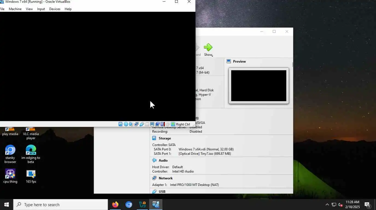Select the play media desktop shortcut
Image resolution: width=376 pixels, height=210 pixels.
10,132
